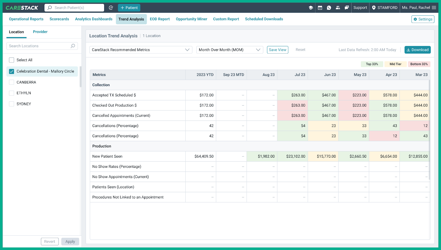Viewport: 441px width, 250px height.
Task: Click Support in the top bar
Action: [360, 8]
